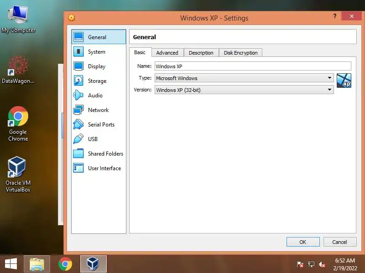The width and height of the screenshot is (365, 273).
Task: Switch to the Basic tab
Action: pos(140,52)
